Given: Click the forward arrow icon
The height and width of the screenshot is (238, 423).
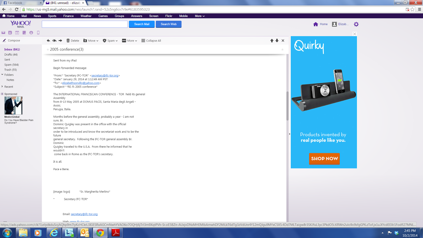Looking at the screenshot, I should tap(60, 40).
